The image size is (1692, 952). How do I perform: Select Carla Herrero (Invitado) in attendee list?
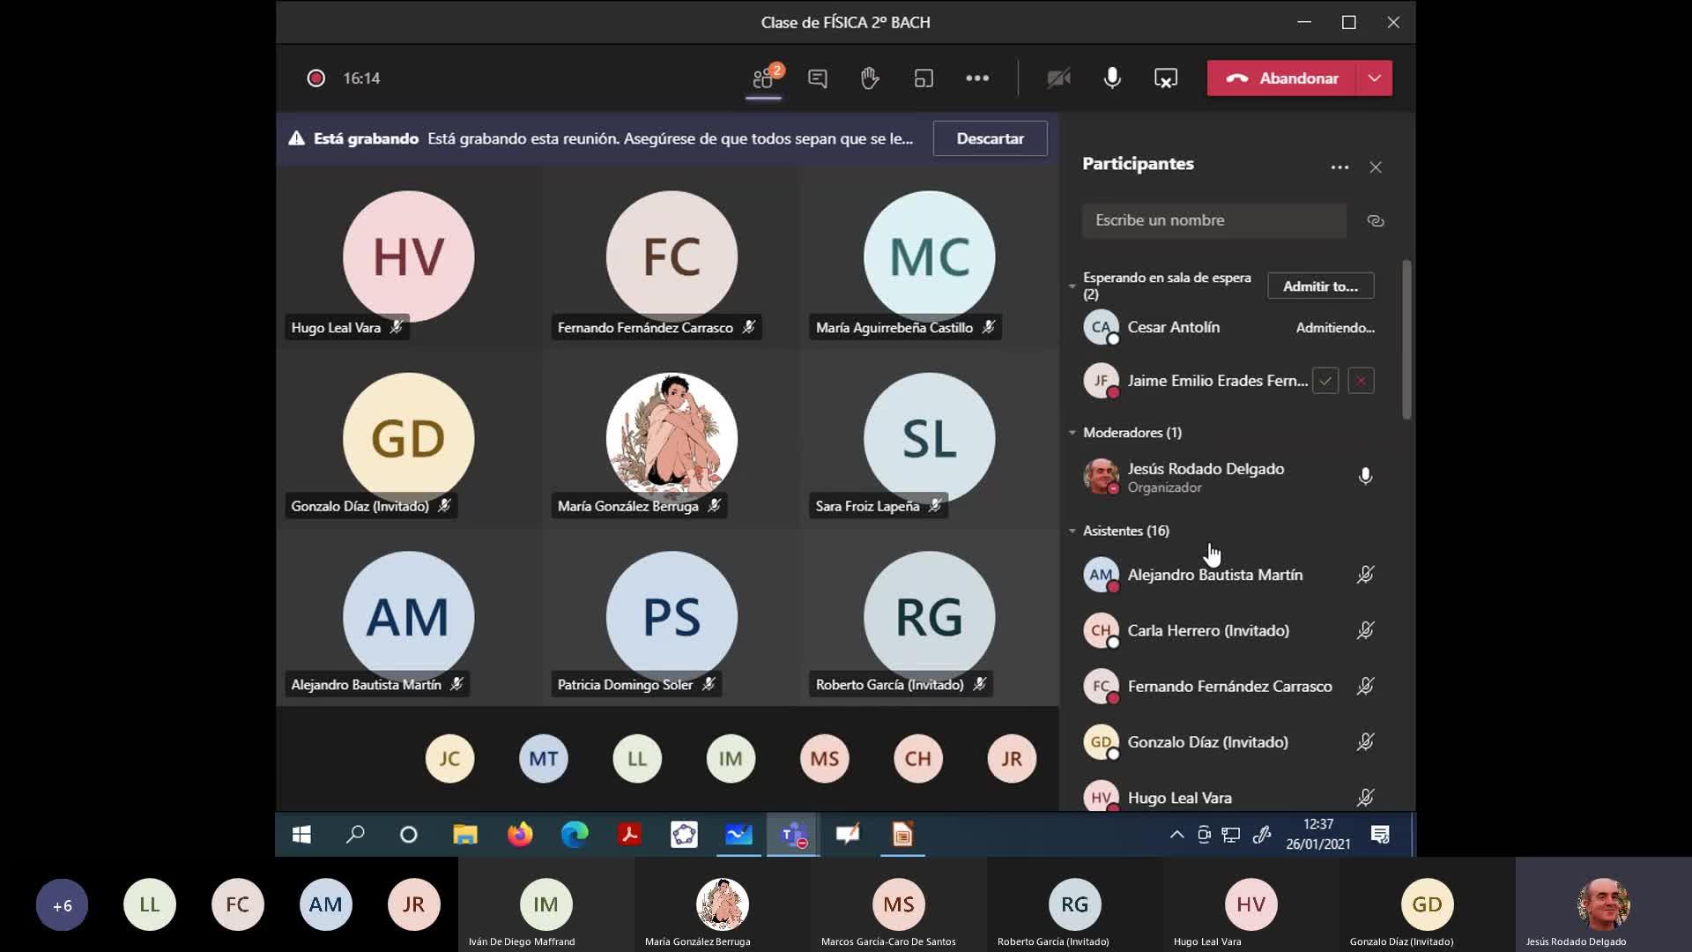tap(1207, 630)
